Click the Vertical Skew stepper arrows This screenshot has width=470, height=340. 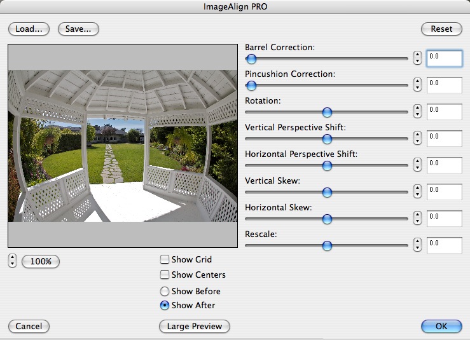click(x=417, y=191)
